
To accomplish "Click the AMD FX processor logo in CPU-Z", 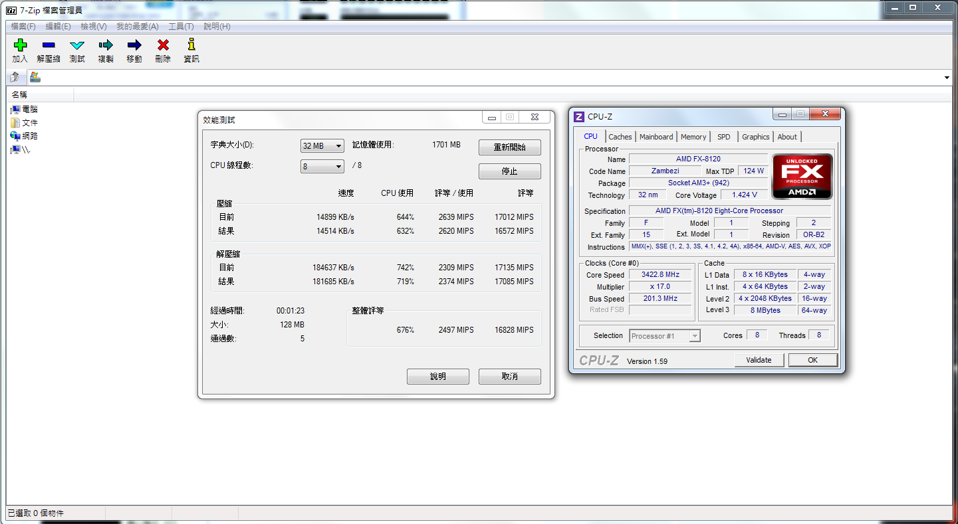I will click(x=802, y=176).
